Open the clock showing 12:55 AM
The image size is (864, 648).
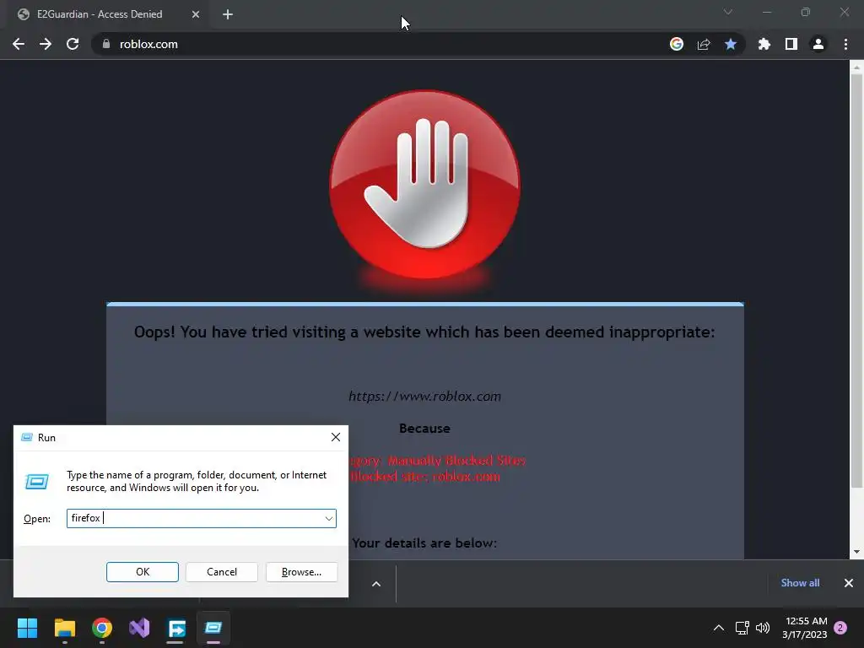(x=804, y=628)
